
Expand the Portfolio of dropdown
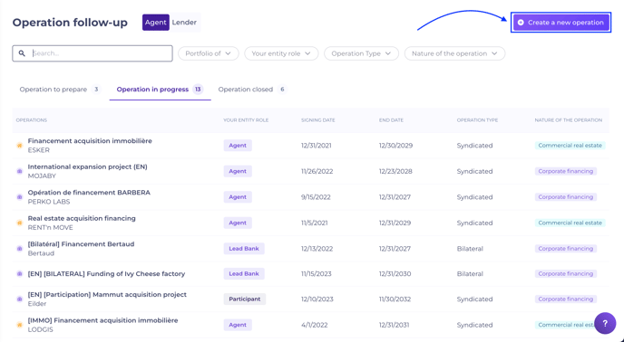[x=208, y=53]
